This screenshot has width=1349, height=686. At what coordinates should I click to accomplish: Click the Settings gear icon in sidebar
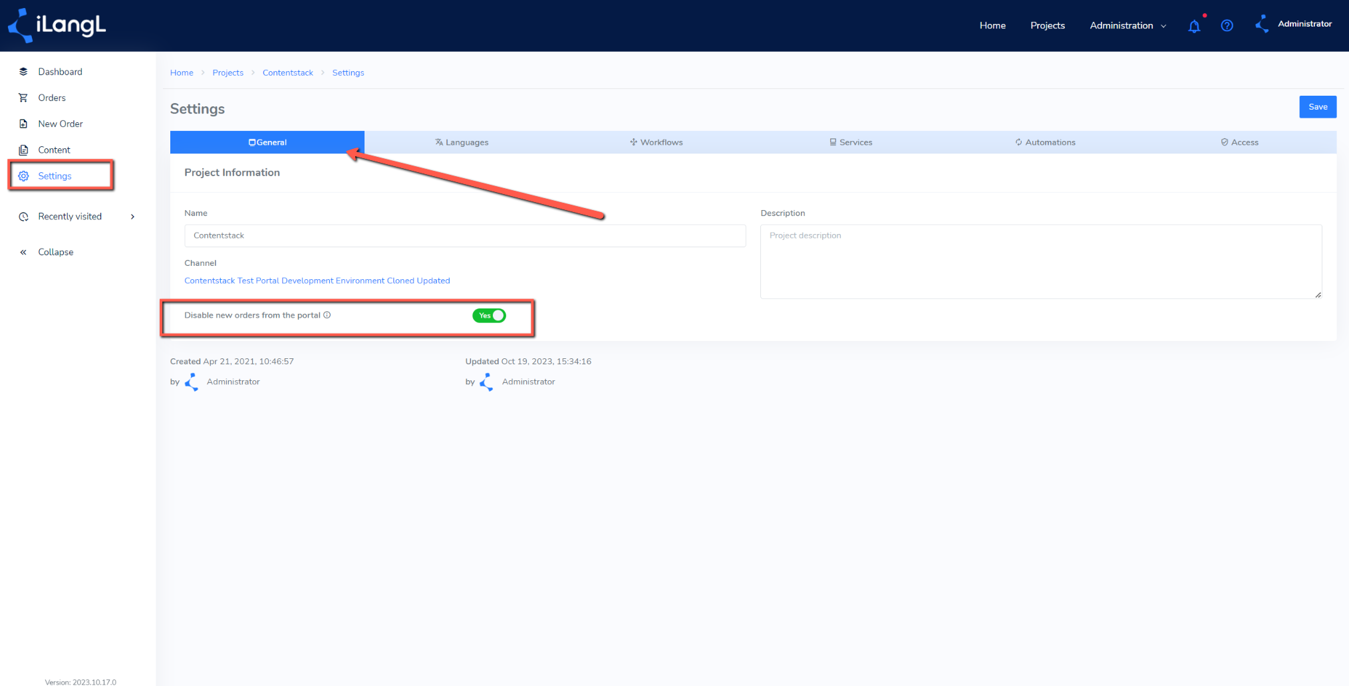point(23,176)
